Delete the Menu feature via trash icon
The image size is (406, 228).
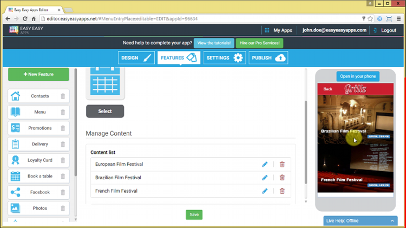click(63, 112)
